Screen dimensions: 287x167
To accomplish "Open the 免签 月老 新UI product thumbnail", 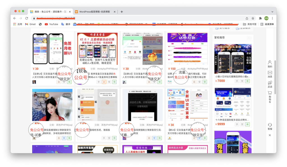I will 52,49.
